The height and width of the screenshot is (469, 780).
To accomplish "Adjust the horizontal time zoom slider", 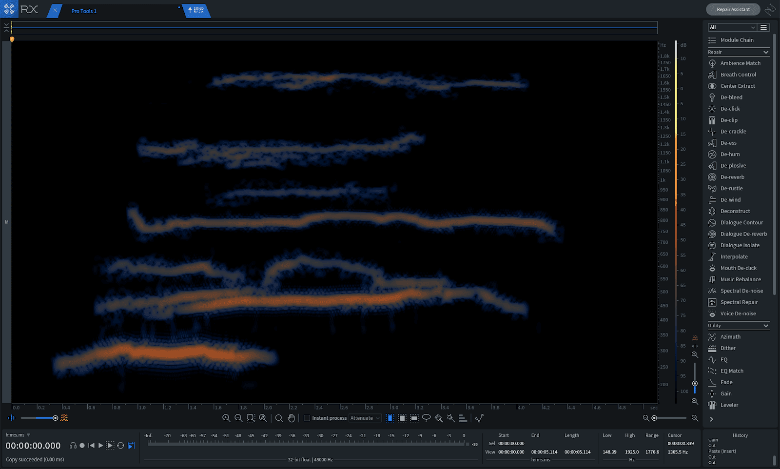I will point(654,418).
